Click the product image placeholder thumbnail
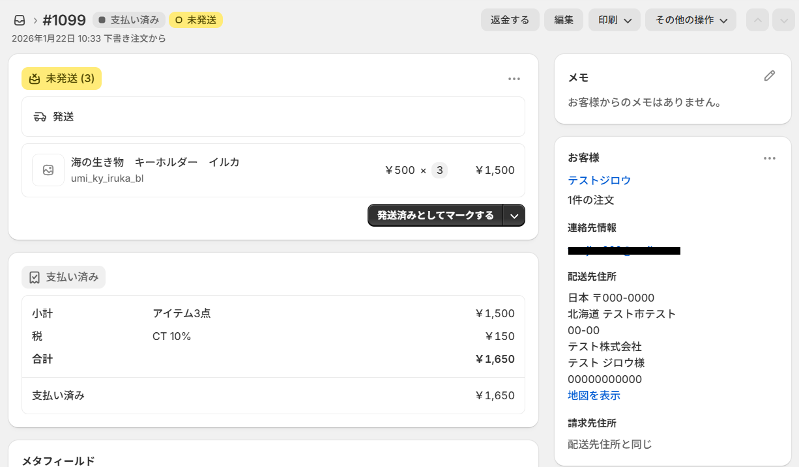The width and height of the screenshot is (799, 467). point(48,170)
